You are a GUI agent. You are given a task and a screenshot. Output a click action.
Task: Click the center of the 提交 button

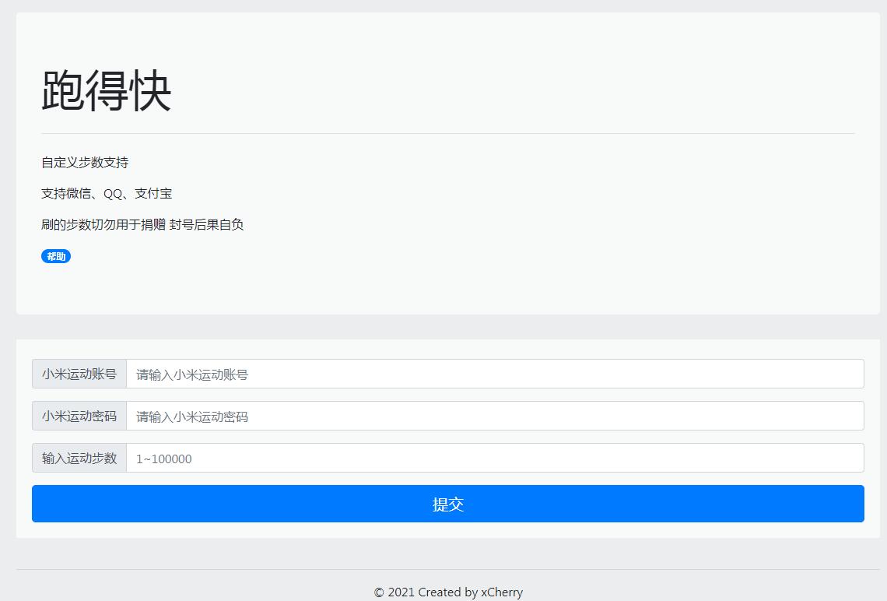coord(447,504)
